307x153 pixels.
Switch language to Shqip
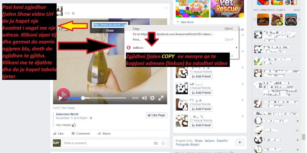(x=199, y=141)
